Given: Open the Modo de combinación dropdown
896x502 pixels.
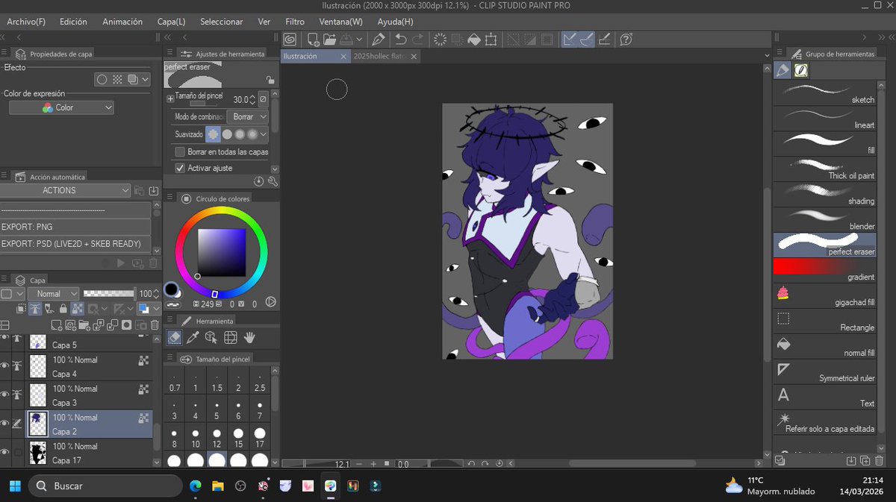Looking at the screenshot, I should pos(249,116).
